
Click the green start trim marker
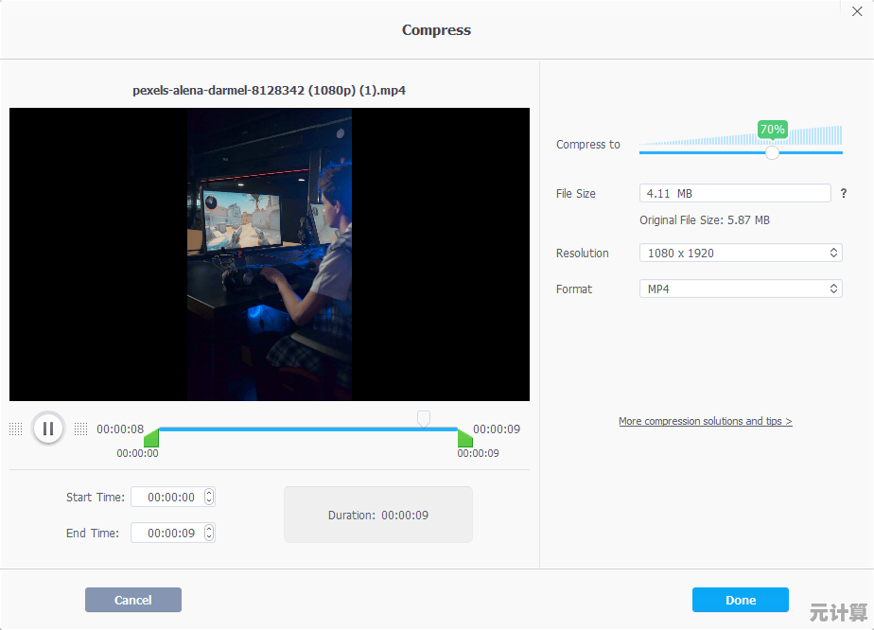(x=151, y=438)
